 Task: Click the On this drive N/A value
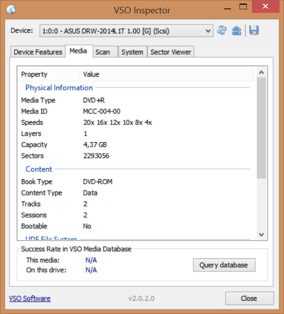91,270
